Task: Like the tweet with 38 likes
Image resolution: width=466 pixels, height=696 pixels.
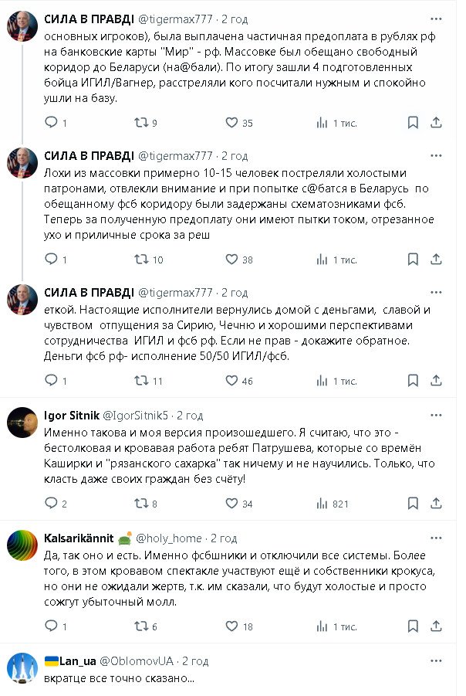Action: (231, 260)
